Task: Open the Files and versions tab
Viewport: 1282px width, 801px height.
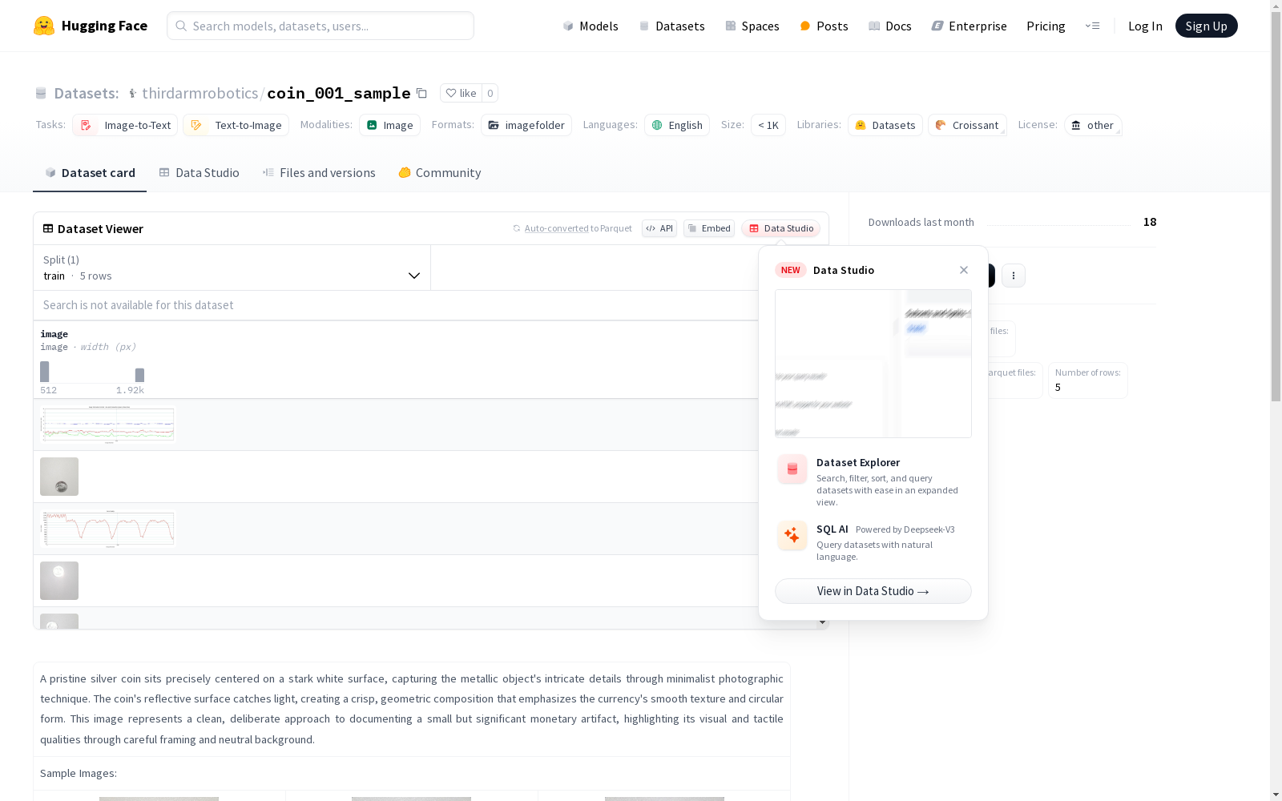Action: tap(319, 172)
